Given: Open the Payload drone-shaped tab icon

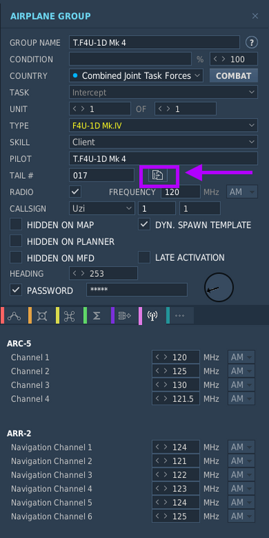Looking at the screenshot, I should 70,316.
